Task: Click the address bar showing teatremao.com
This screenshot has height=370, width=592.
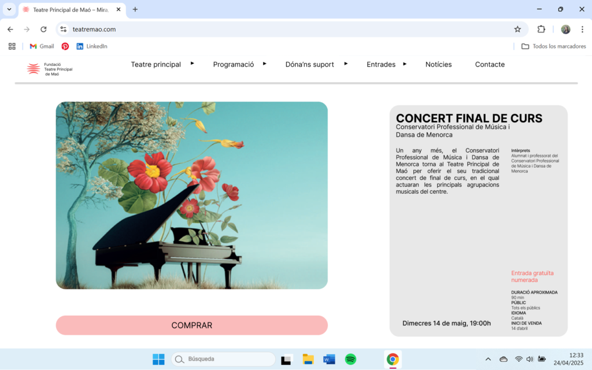Action: [x=287, y=29]
